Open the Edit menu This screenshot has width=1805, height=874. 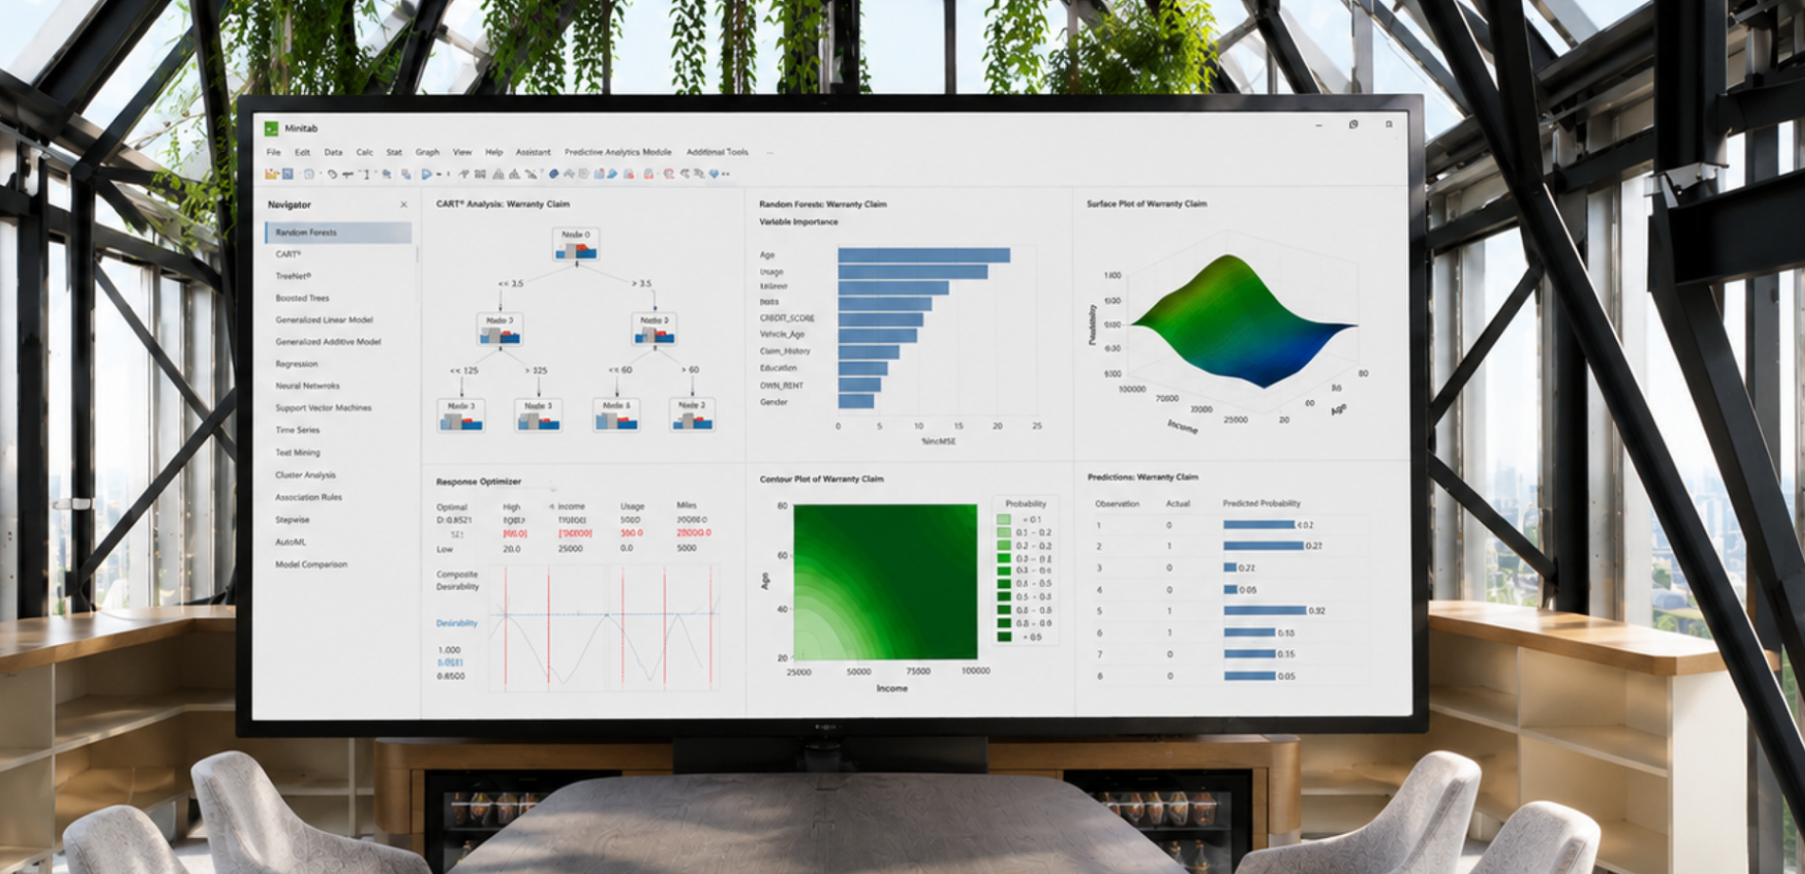tap(302, 152)
